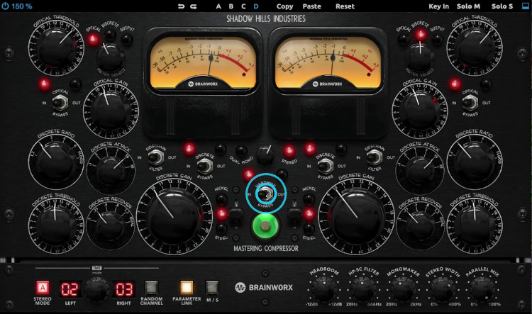532x314 pixels.
Task: Flip the left Optical Bypass switch
Action: [60, 102]
